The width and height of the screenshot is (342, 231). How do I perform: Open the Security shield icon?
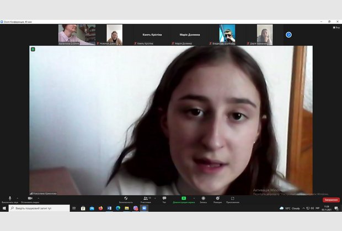coord(126,199)
